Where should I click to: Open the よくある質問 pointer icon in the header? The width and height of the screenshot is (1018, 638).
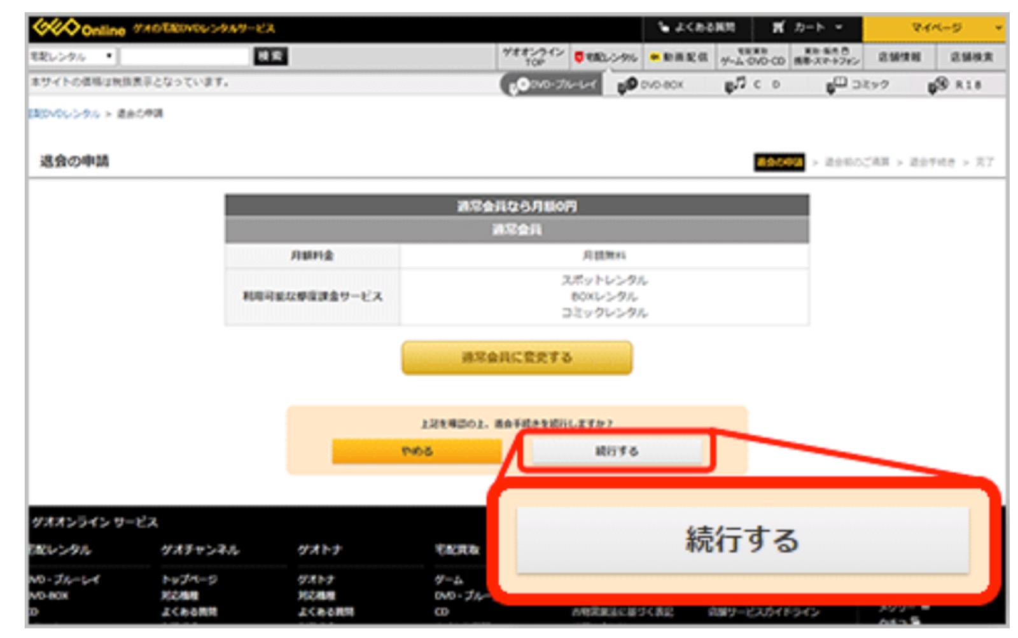(664, 27)
